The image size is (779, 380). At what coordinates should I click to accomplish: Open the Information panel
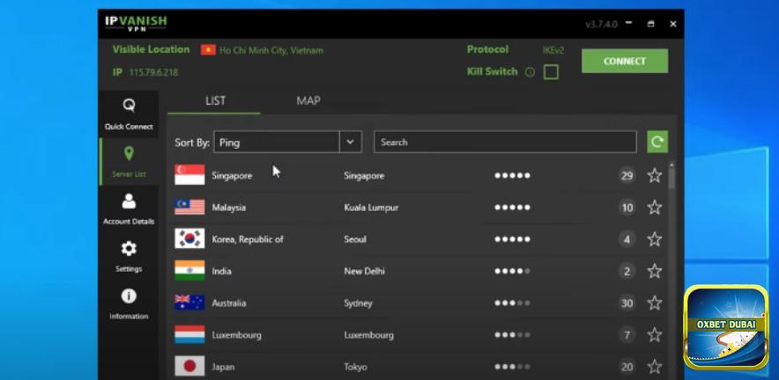pos(129,303)
